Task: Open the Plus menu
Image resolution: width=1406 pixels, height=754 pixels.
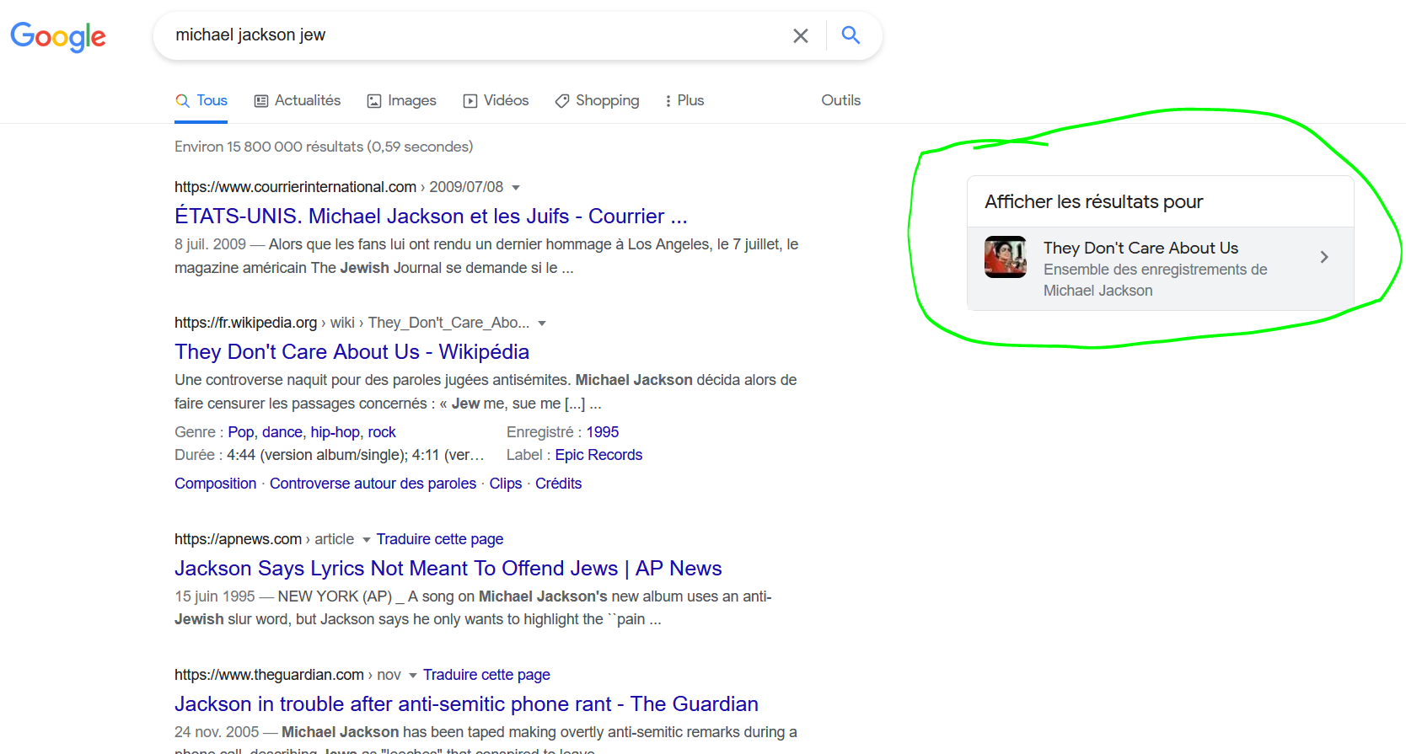Action: pyautogui.click(x=684, y=100)
